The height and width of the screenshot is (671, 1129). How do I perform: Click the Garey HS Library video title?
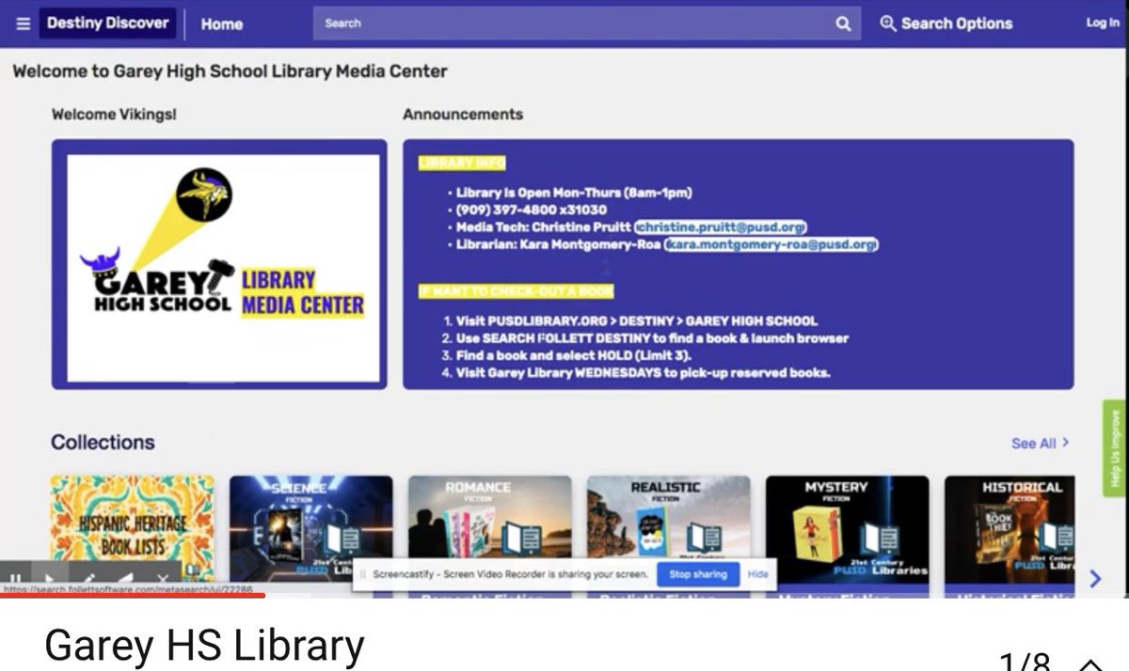(x=204, y=646)
